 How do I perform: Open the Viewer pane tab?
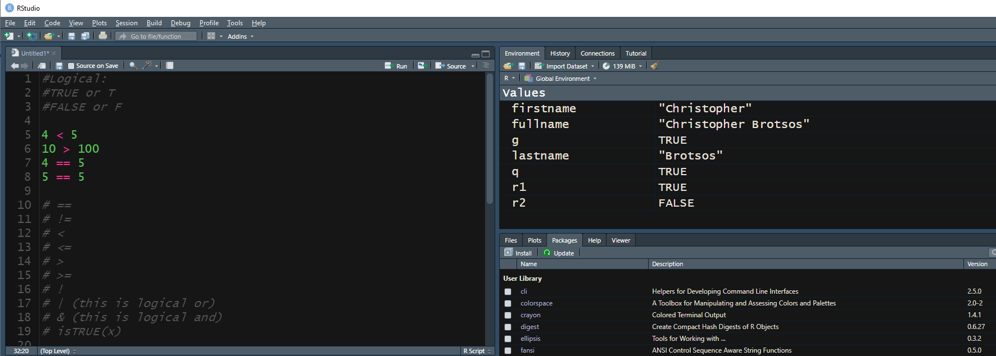click(621, 240)
